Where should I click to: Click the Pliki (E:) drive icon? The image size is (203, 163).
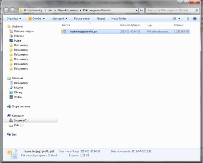(x=11, y=125)
